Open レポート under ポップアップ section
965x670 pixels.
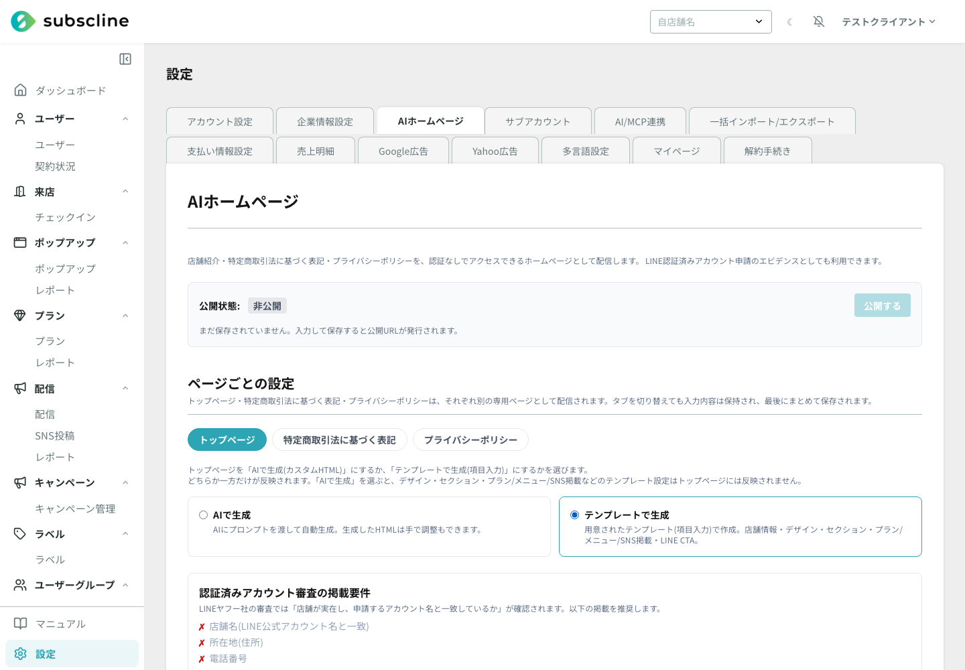tap(55, 290)
